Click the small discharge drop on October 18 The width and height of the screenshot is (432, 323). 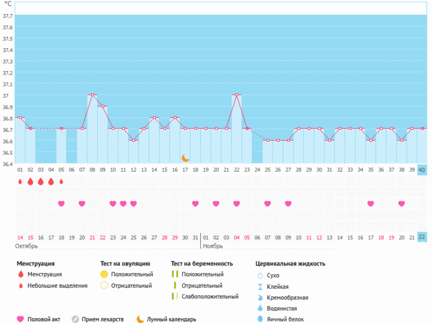[x=61, y=182]
